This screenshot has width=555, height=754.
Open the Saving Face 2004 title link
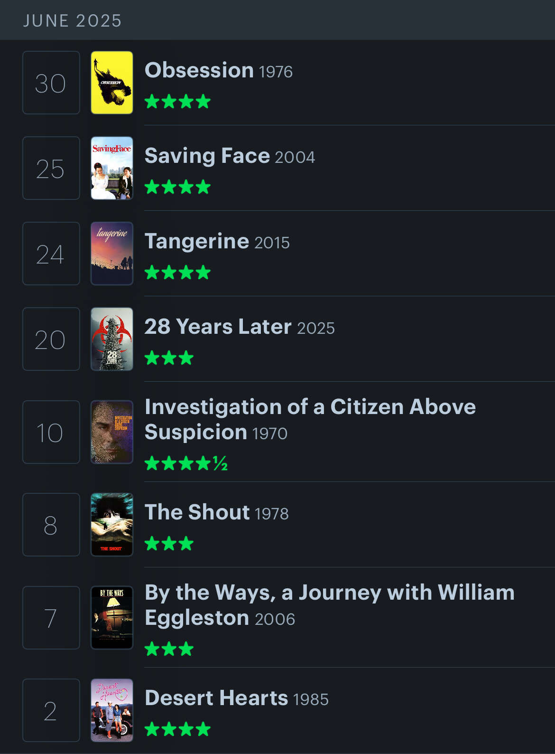coord(230,156)
